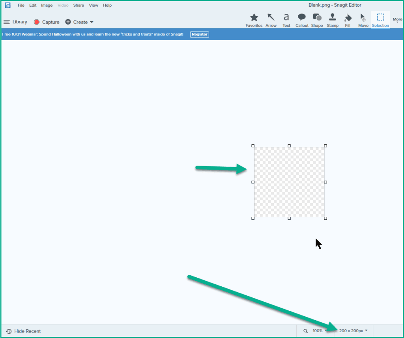Open the Create dropdown menu
The image size is (404, 338).
pos(80,22)
